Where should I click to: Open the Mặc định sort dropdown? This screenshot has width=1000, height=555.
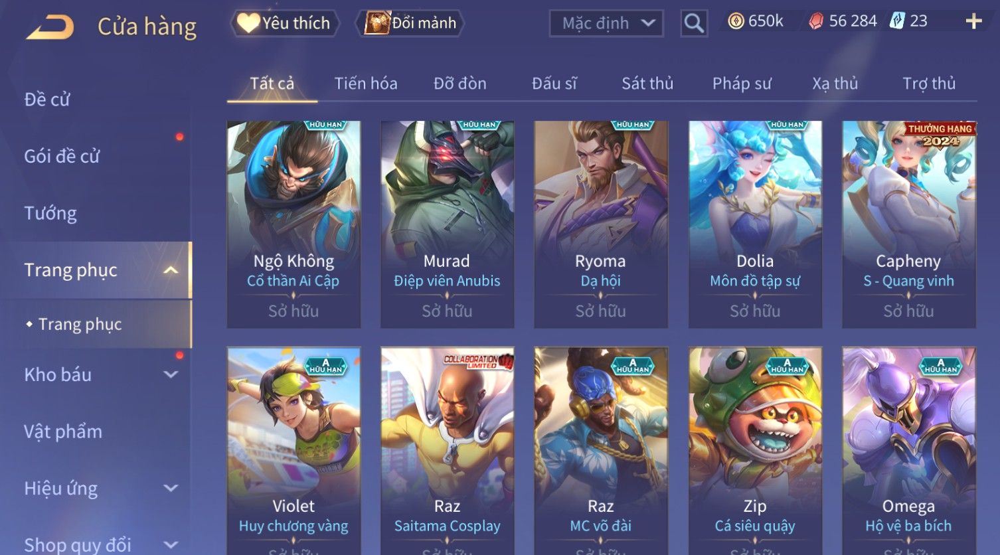pos(606,23)
